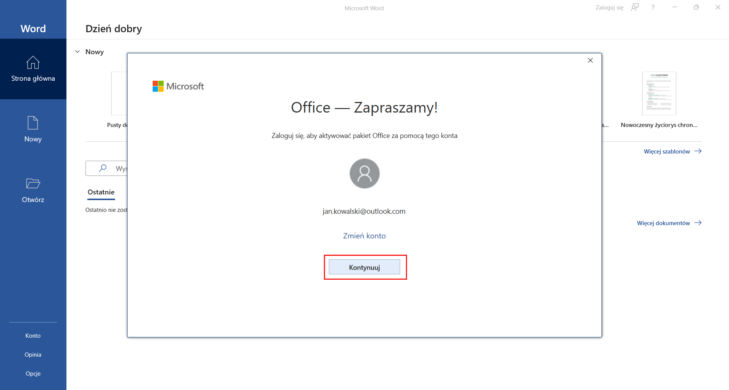This screenshot has height=390, width=729.
Task: Click the Kontynuuj button
Action: point(364,267)
